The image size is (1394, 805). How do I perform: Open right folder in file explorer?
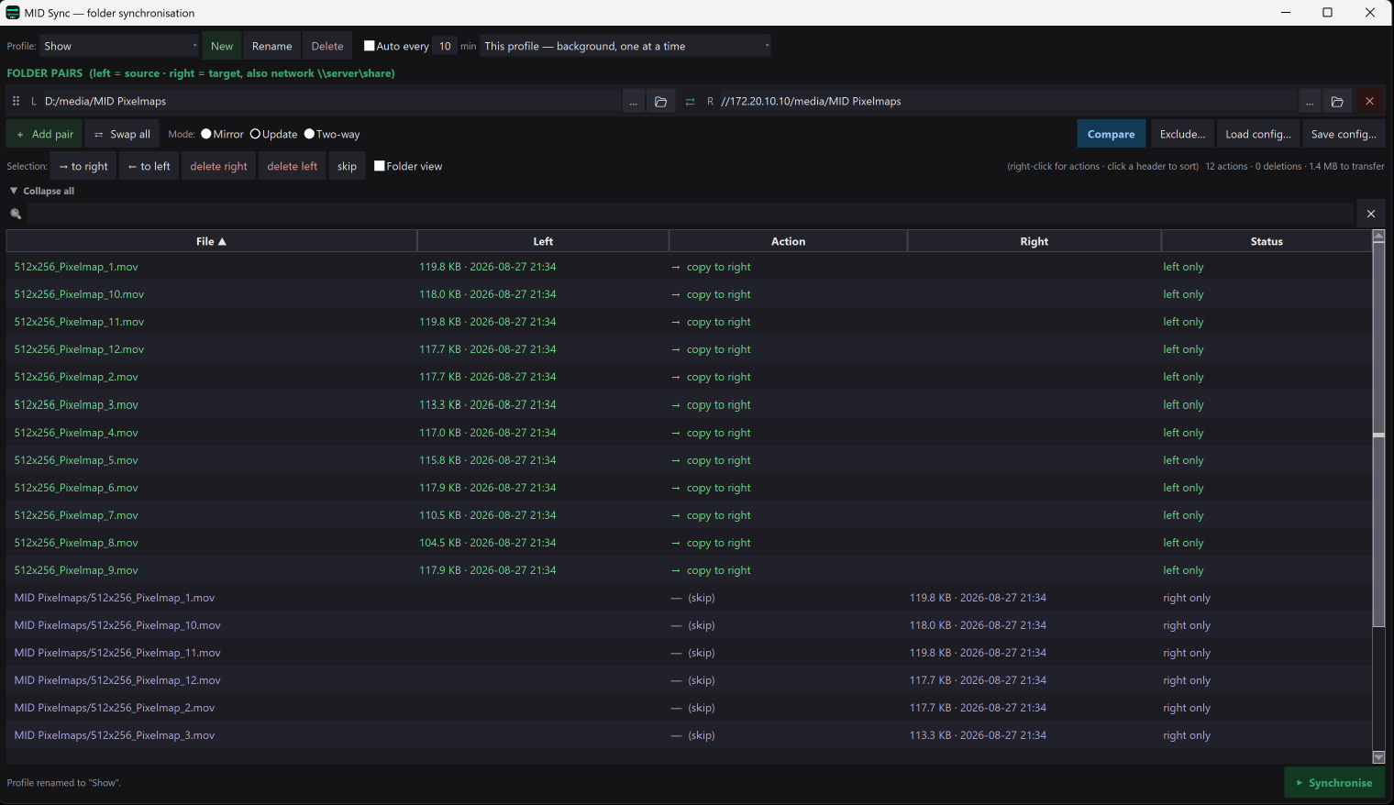click(1337, 102)
